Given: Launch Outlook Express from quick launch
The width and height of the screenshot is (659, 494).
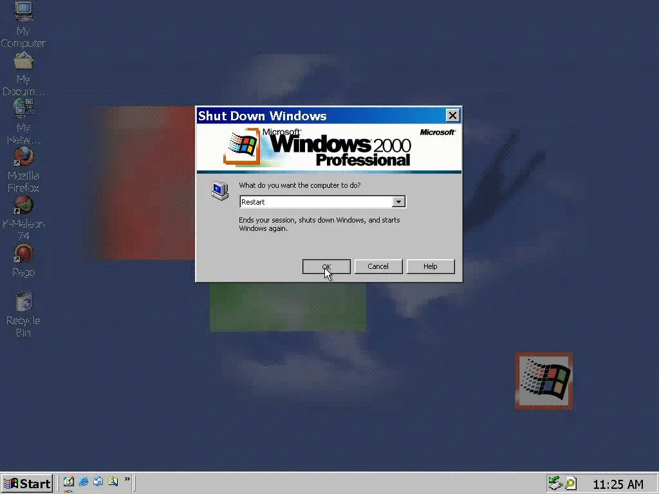Looking at the screenshot, I should pyautogui.click(x=98, y=481).
